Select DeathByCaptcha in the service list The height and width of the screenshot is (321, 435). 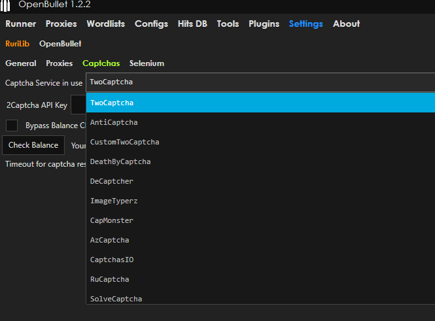click(120, 161)
